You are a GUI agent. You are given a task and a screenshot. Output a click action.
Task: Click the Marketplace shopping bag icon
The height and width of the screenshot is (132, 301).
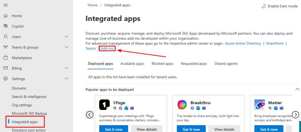(6, 58)
